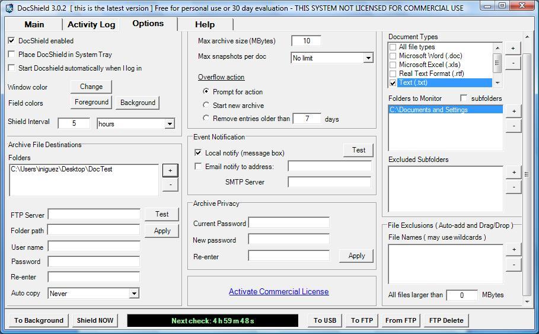Click the To Background button

(x=39, y=320)
